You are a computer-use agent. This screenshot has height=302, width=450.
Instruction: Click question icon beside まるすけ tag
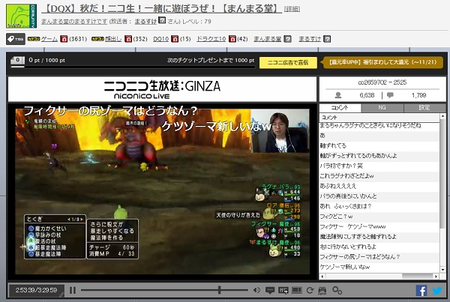pyautogui.click(x=327, y=39)
